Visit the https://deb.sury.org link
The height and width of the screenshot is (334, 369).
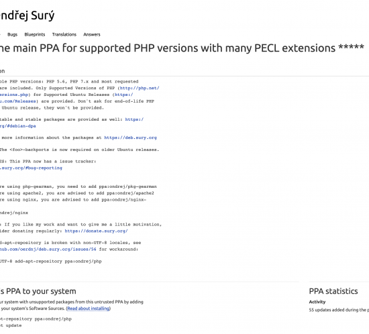pos(130,137)
